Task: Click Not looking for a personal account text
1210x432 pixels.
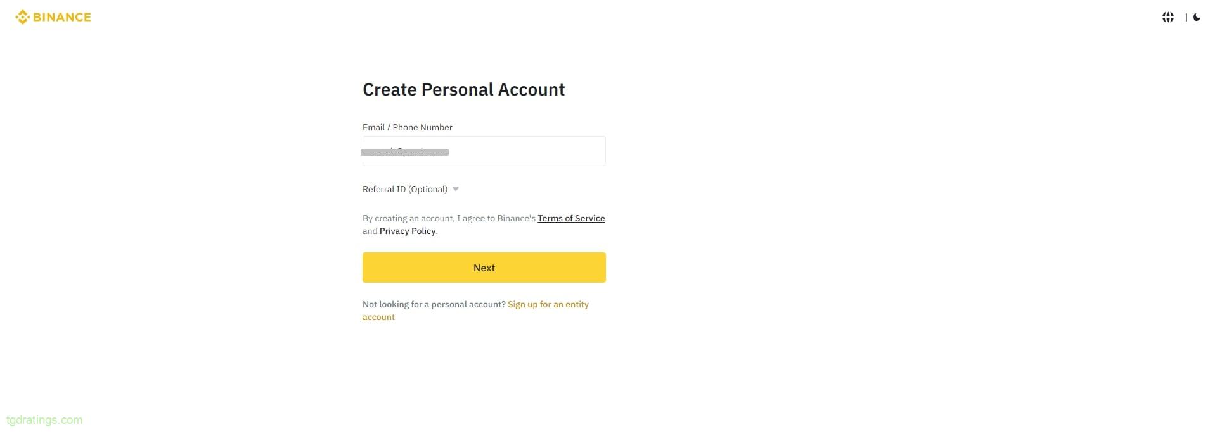Action: click(434, 304)
